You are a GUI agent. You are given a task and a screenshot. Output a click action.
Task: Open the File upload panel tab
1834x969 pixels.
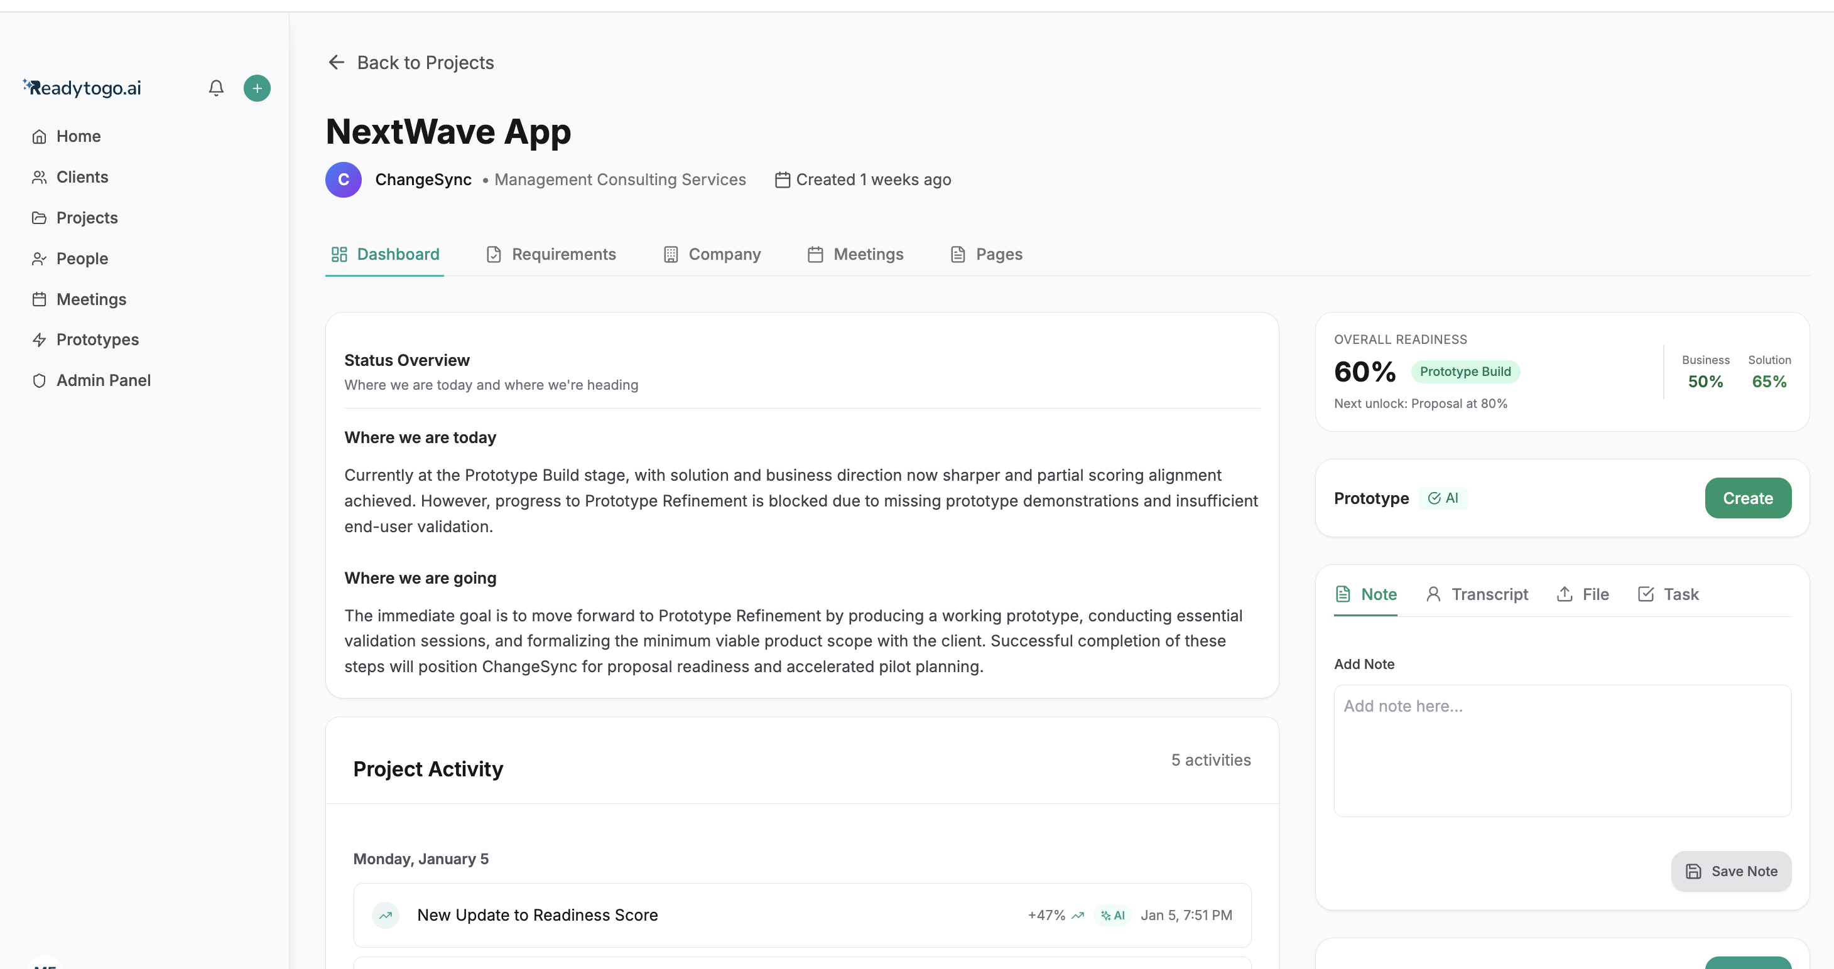click(1582, 594)
